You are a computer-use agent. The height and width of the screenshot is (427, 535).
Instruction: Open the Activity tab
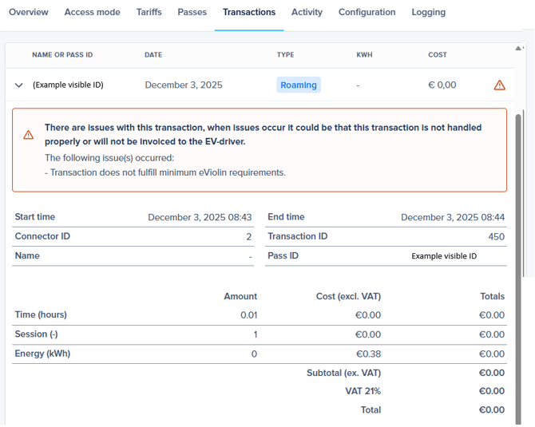click(307, 13)
